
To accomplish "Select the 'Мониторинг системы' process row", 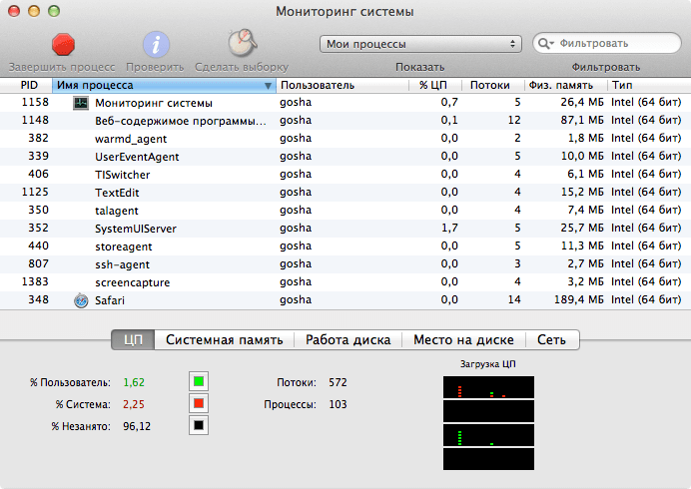I will [345, 103].
